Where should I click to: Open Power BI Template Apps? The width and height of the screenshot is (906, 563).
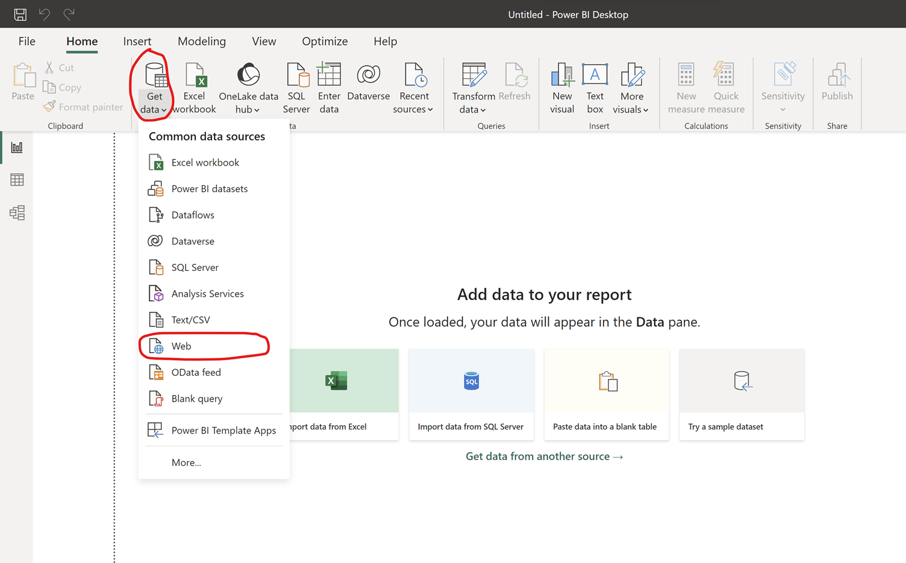214,430
